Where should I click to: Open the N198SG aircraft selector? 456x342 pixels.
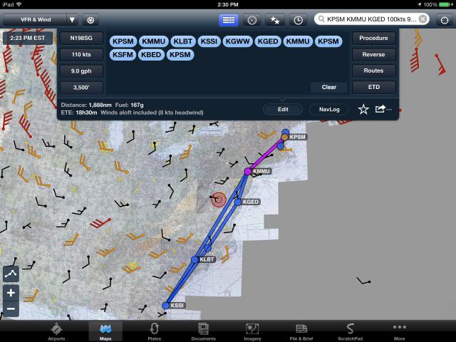tap(81, 38)
